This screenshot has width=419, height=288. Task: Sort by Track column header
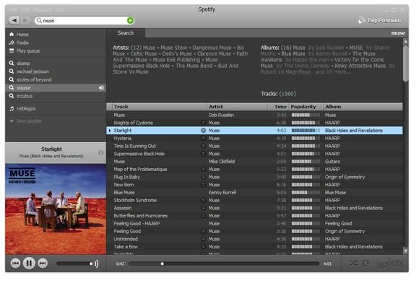point(159,107)
